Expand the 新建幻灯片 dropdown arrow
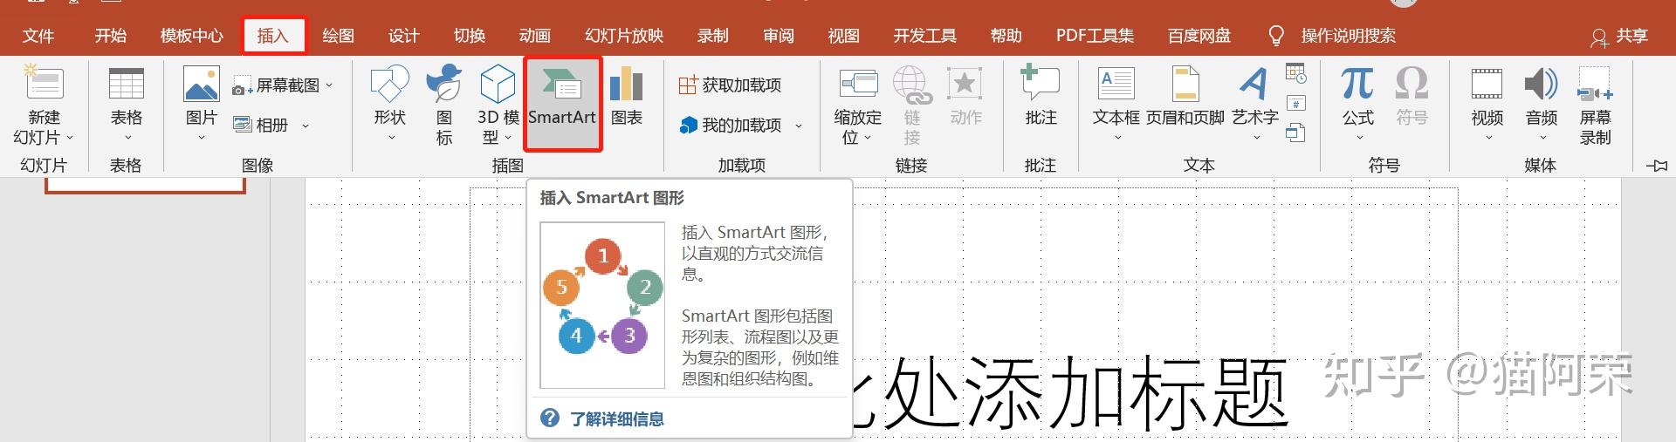 tap(70, 138)
